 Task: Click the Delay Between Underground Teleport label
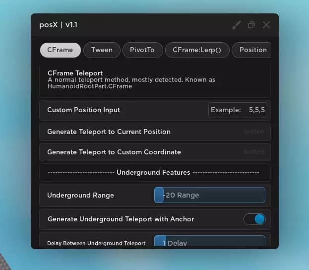[x=96, y=243]
